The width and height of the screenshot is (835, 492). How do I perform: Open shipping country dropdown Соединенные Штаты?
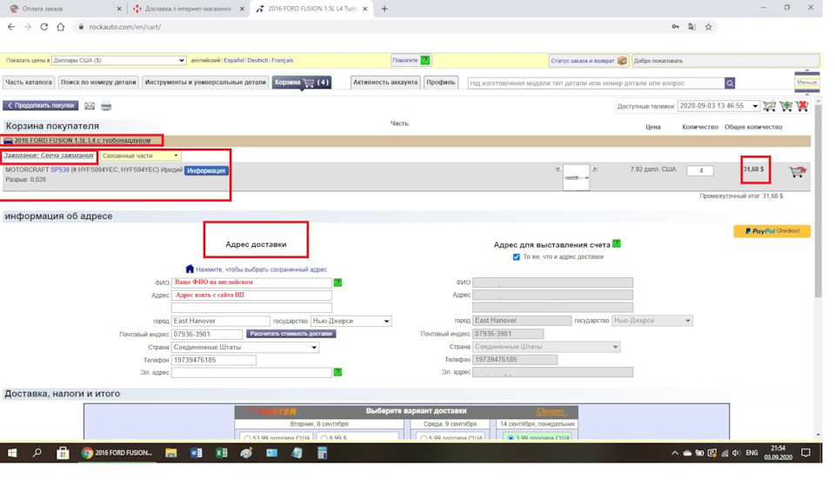point(245,347)
